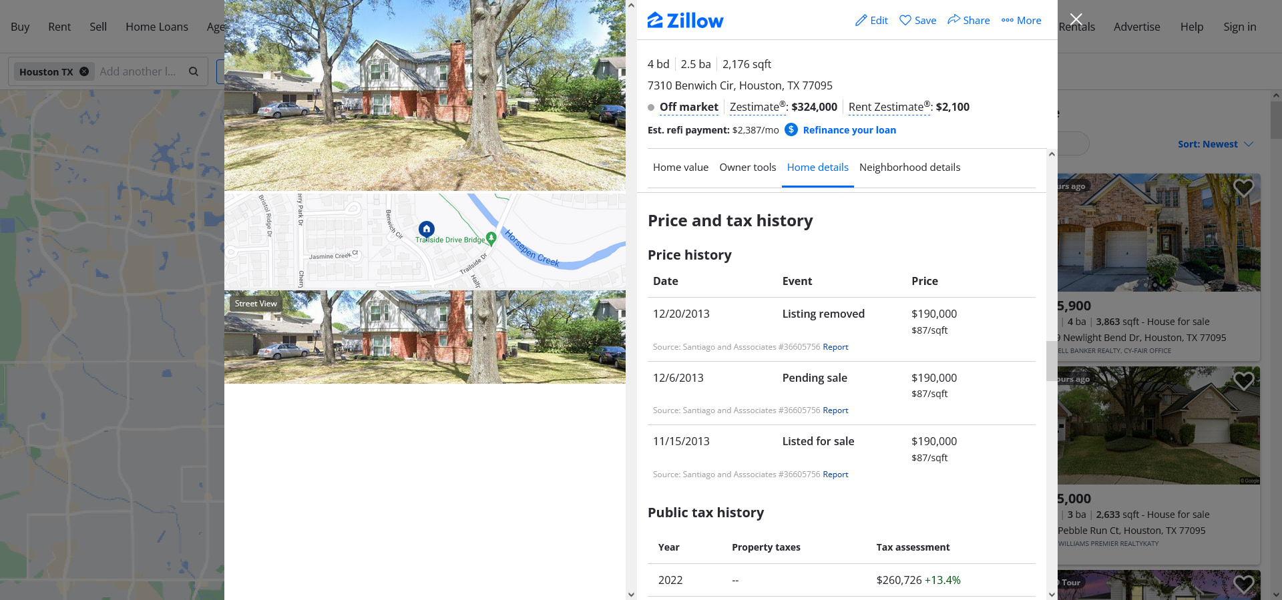Open the Home Loans menu
The height and width of the screenshot is (600, 1282).
tap(157, 27)
